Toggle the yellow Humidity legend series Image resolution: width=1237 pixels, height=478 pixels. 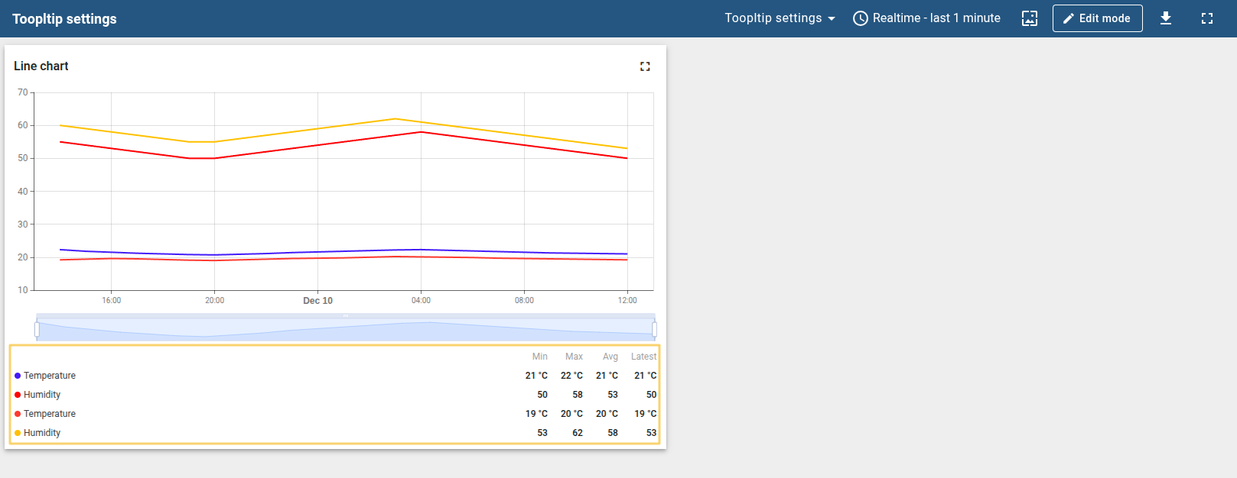click(42, 433)
